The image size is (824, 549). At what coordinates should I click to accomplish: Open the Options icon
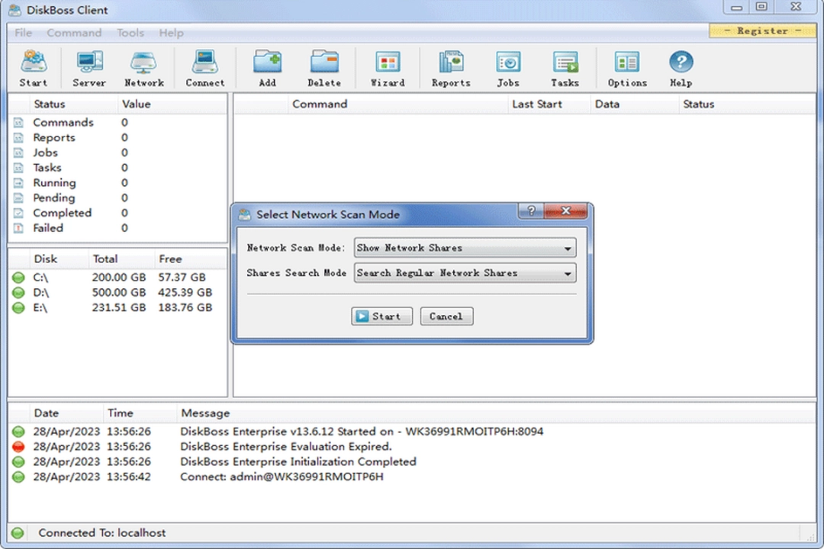click(x=626, y=67)
